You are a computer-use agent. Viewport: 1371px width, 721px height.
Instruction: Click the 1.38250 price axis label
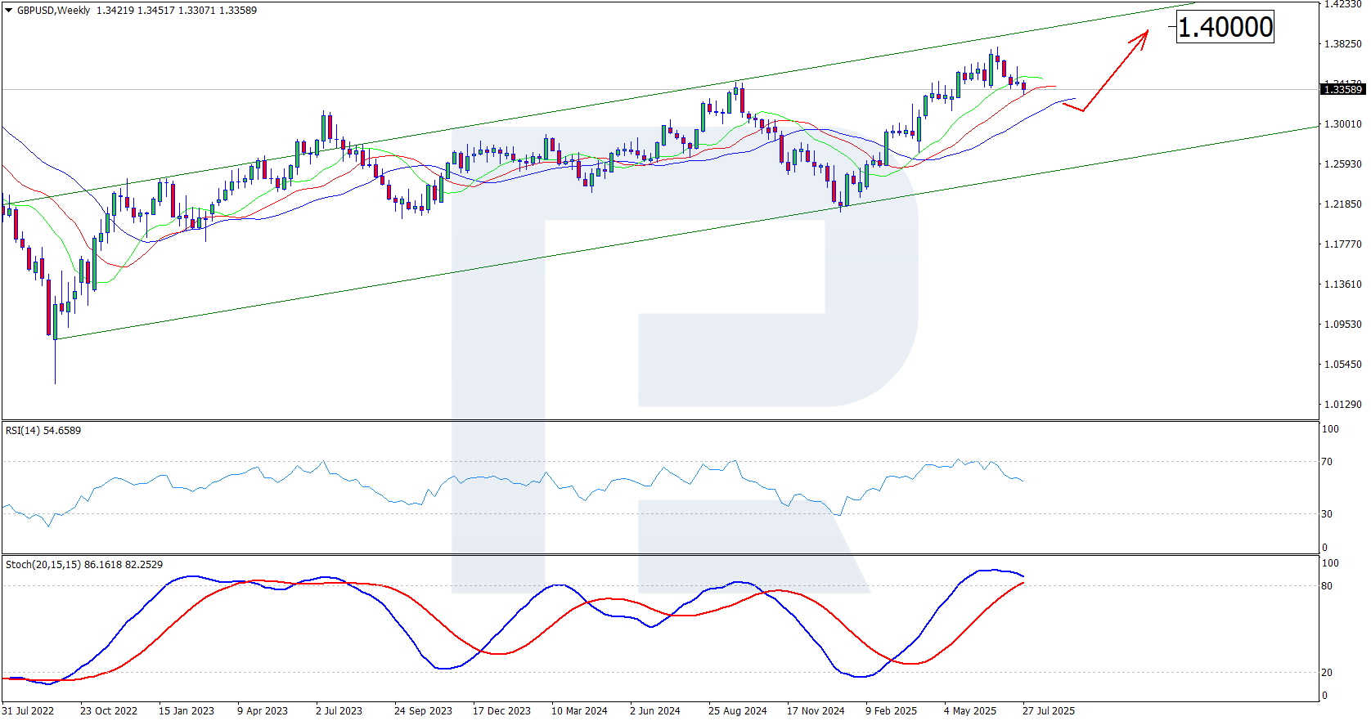1343,44
